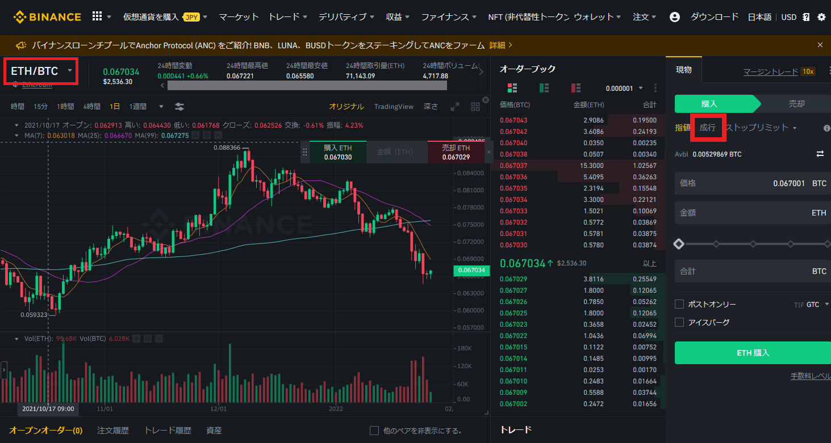The image size is (831, 443).
Task: Open the Derivatives menu dropdown
Action: point(346,17)
